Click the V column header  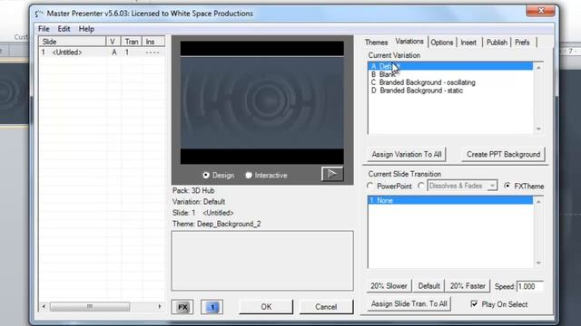coord(113,42)
